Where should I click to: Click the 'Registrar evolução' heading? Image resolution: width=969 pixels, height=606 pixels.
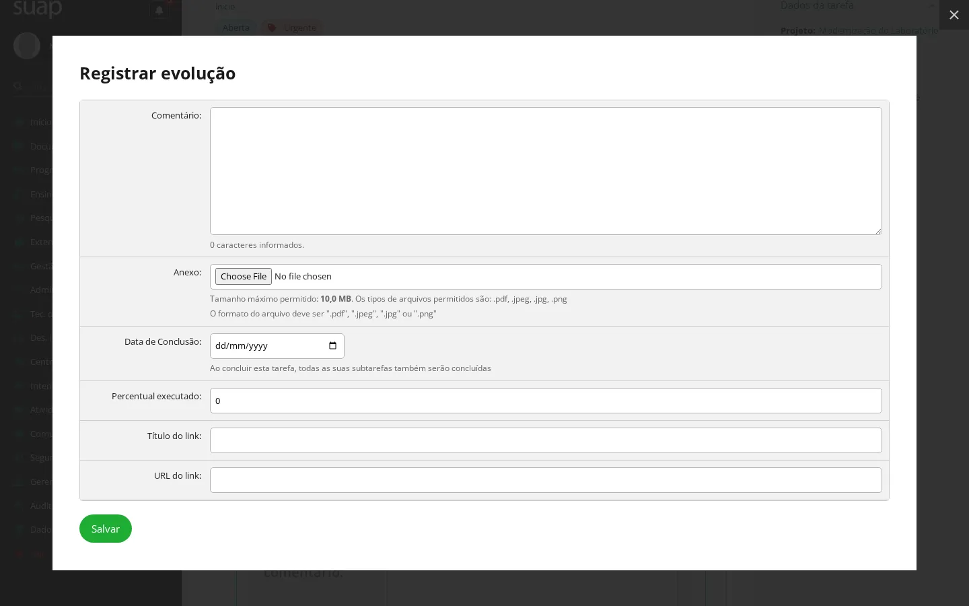coord(157,73)
